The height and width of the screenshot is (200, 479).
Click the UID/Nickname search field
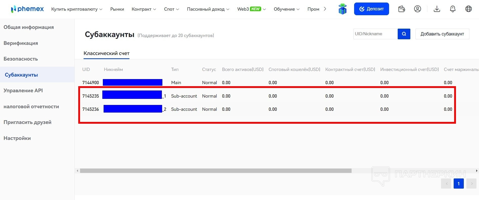375,34
